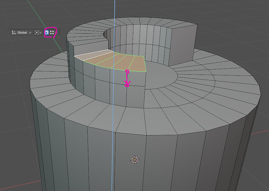Viewport: 269px width, 191px height.
Task: Click the green-highlighted edge of the orange selection
Action: click(x=145, y=64)
